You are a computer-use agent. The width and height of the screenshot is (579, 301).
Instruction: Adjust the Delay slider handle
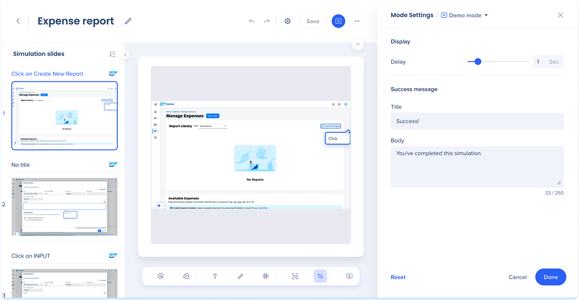(x=478, y=62)
